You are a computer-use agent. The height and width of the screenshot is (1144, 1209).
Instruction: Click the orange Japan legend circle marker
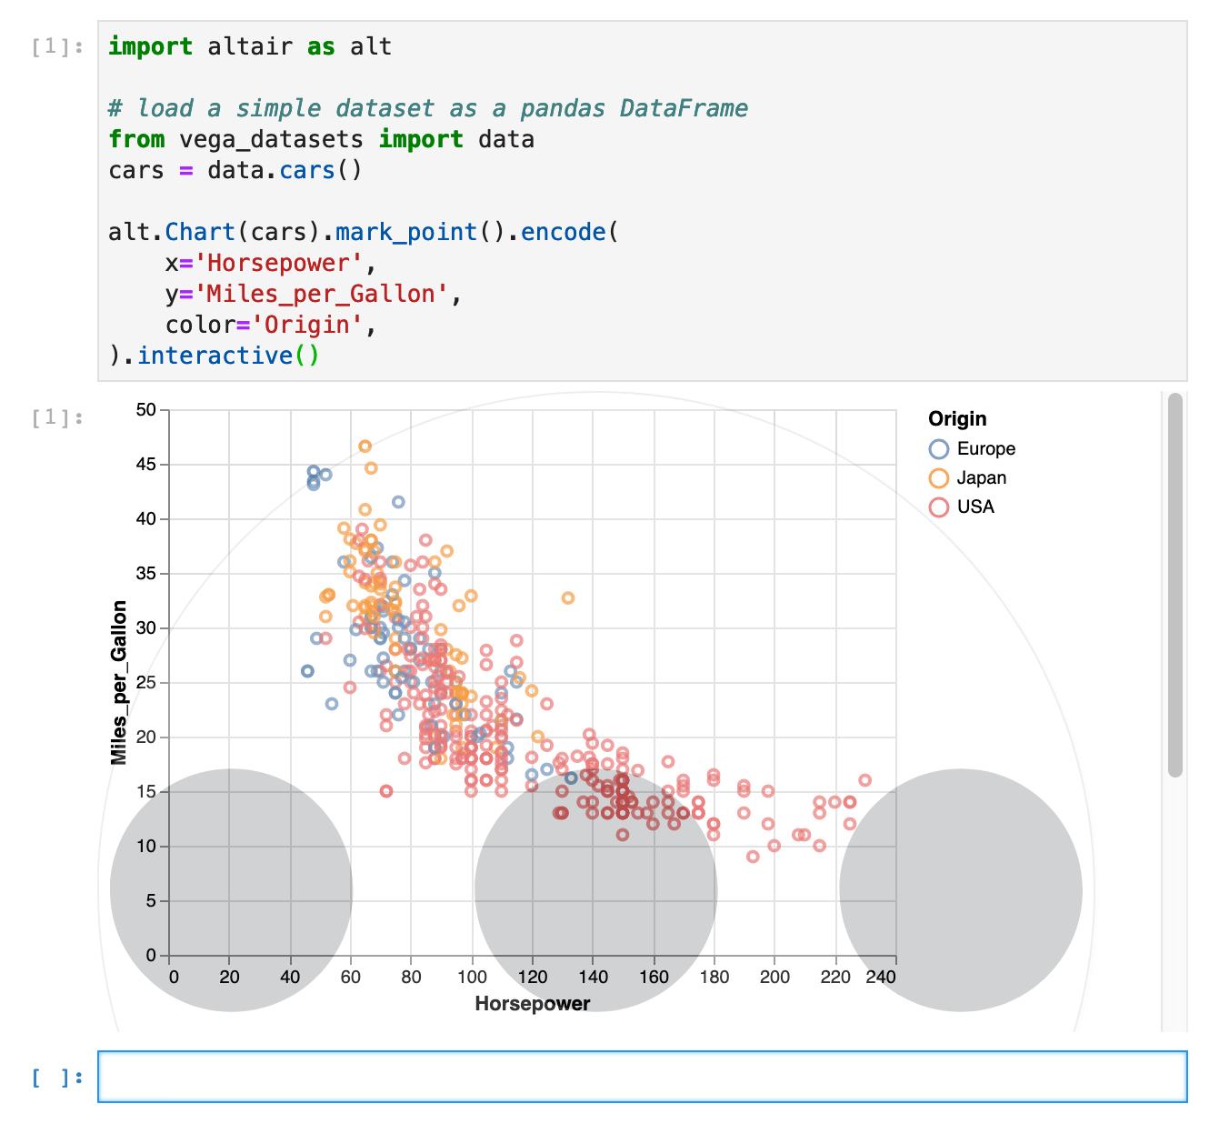[x=937, y=477]
